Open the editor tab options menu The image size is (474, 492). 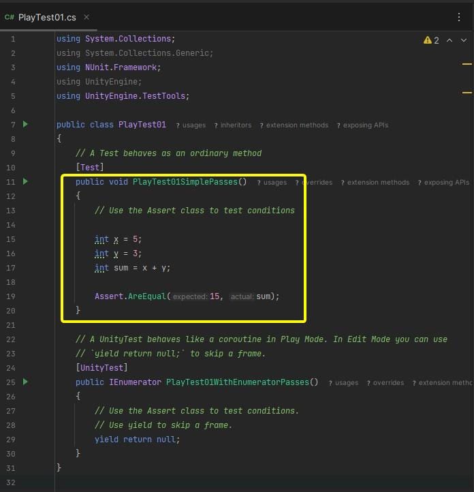point(459,17)
